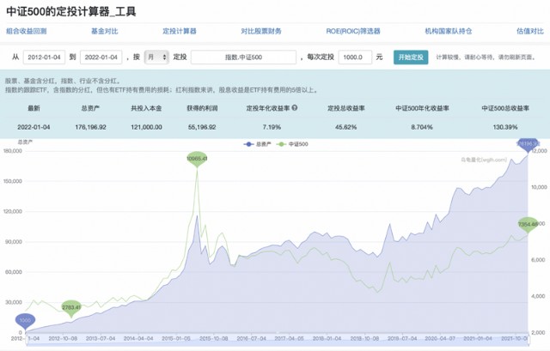The height and width of the screenshot is (351, 550).
Task: Click the 开始定投 button
Action: coord(411,57)
